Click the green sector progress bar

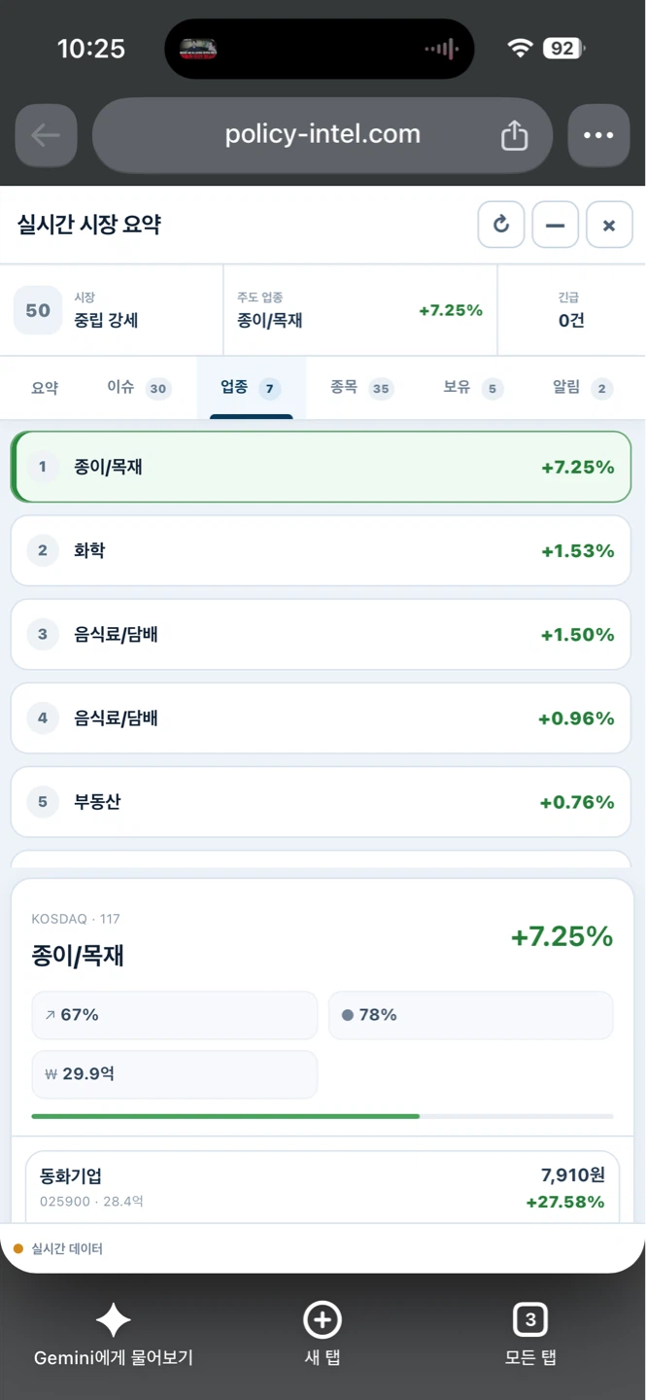click(x=225, y=1116)
